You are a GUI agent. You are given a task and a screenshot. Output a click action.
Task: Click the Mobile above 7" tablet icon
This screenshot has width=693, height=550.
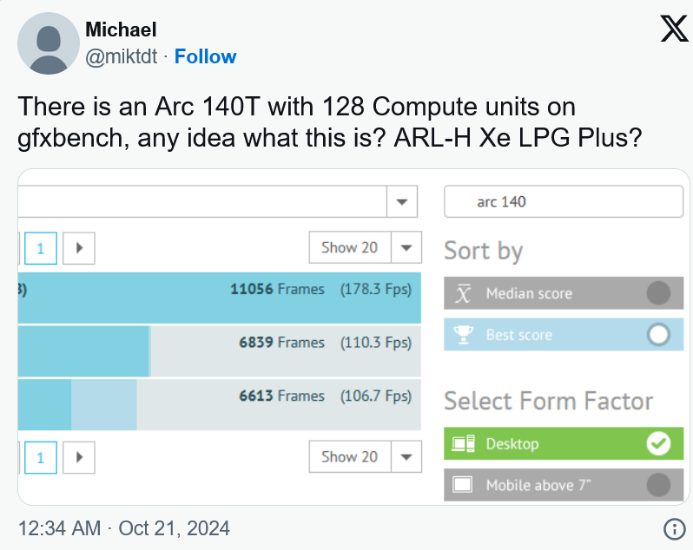(x=462, y=485)
